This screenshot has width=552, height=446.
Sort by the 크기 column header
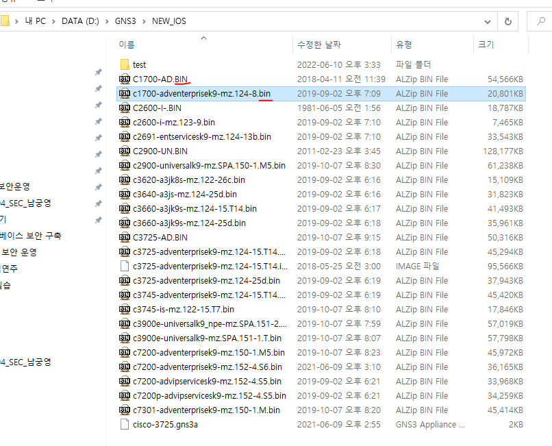coord(486,45)
